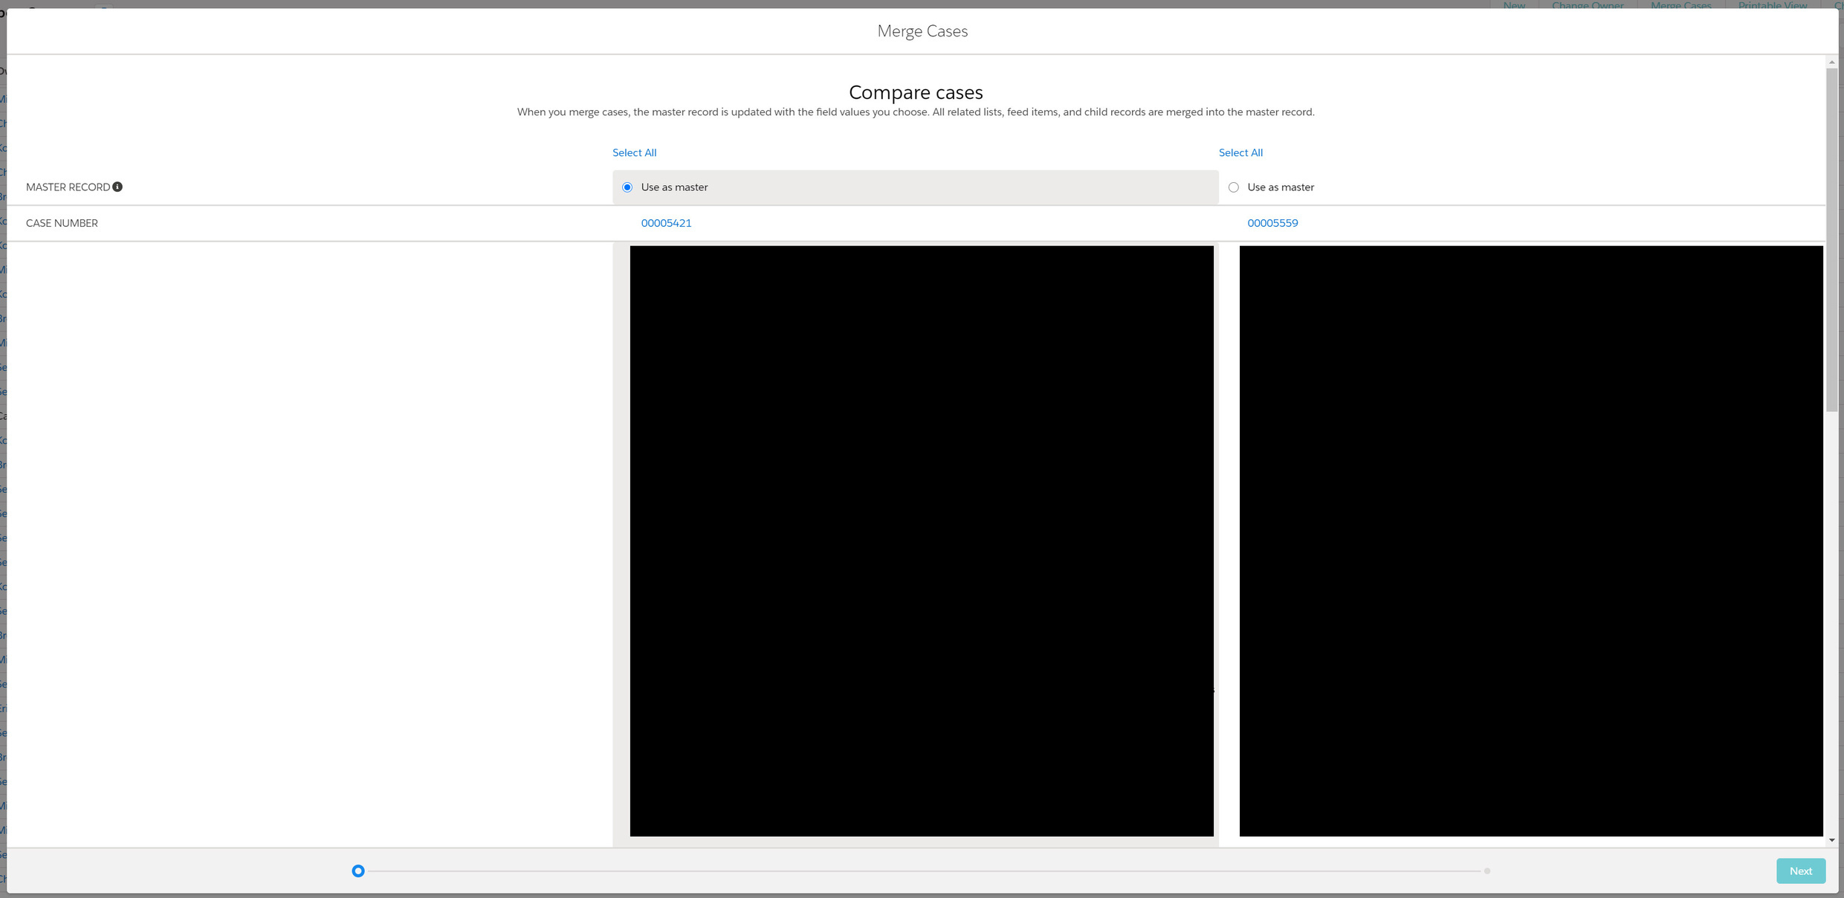Click the 'CASE NUMBER' label
1844x898 pixels.
(x=62, y=223)
